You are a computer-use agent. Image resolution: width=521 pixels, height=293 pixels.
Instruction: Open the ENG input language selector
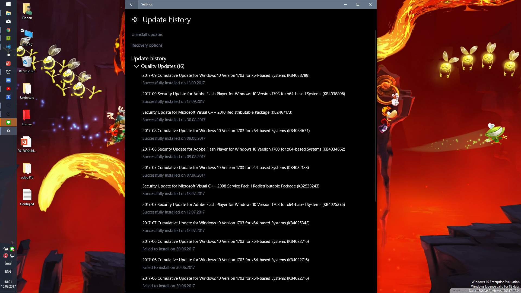8,271
